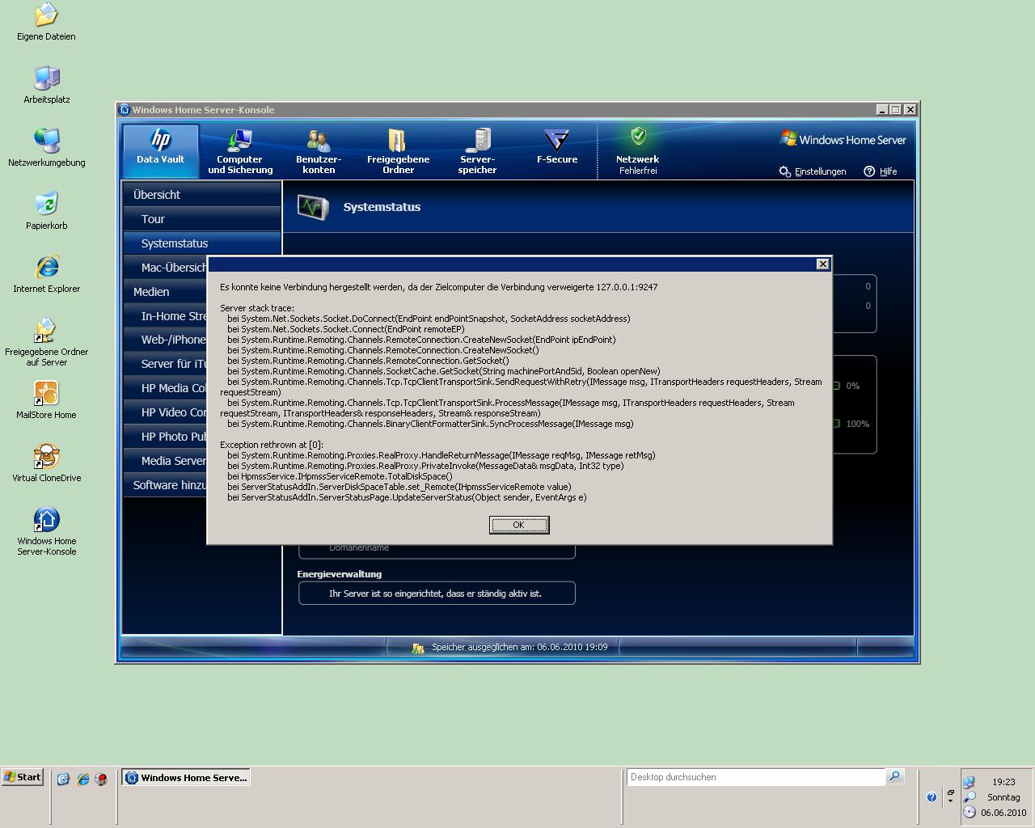This screenshot has height=828, width=1035.
Task: Minimize the Windows Home Server-Konsole window
Action: click(881, 109)
